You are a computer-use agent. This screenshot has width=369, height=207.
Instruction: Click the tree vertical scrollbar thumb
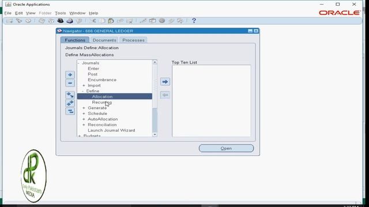coord(155,120)
